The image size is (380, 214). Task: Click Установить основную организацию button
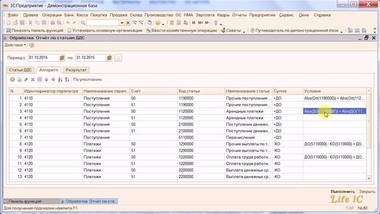click(105, 30)
